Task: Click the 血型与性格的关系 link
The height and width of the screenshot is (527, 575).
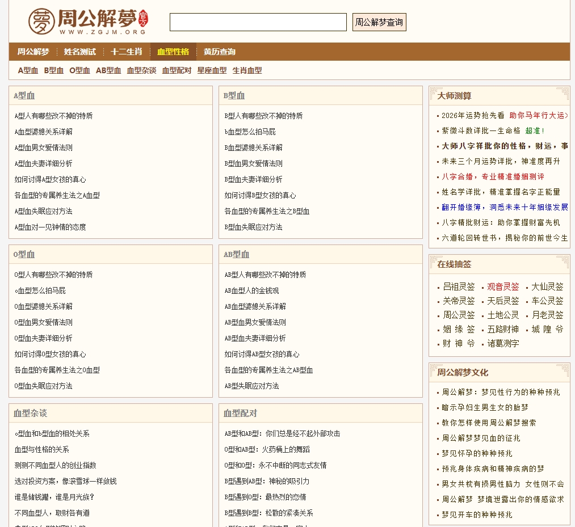Action: [x=41, y=449]
